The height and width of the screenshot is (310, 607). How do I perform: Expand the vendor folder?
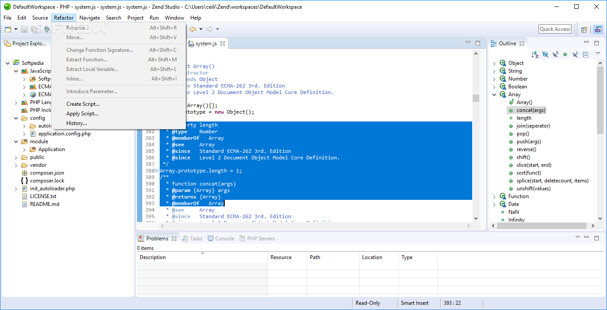(x=16, y=165)
